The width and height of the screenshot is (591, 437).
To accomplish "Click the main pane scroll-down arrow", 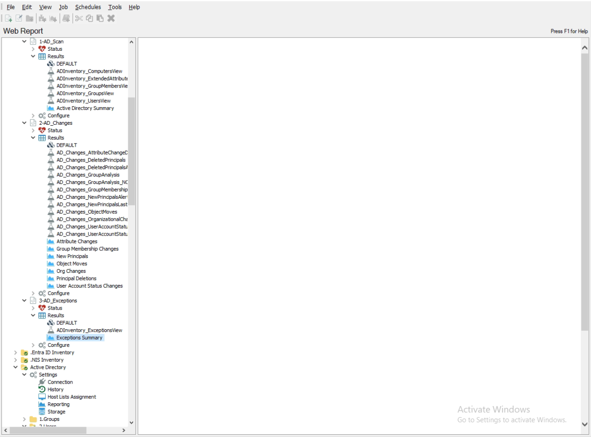I will 585,424.
